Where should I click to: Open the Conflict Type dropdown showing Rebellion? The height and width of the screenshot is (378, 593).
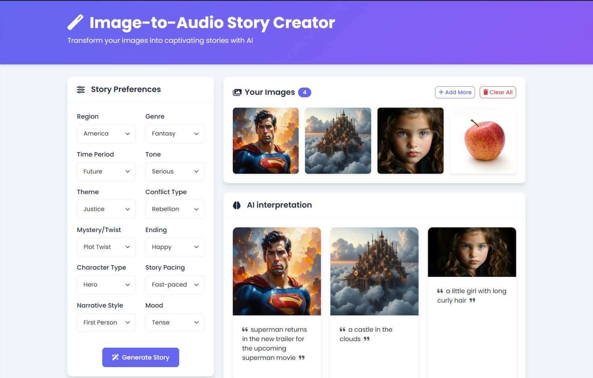pyautogui.click(x=175, y=209)
